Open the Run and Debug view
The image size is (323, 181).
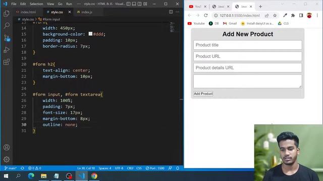(x=7, y=50)
